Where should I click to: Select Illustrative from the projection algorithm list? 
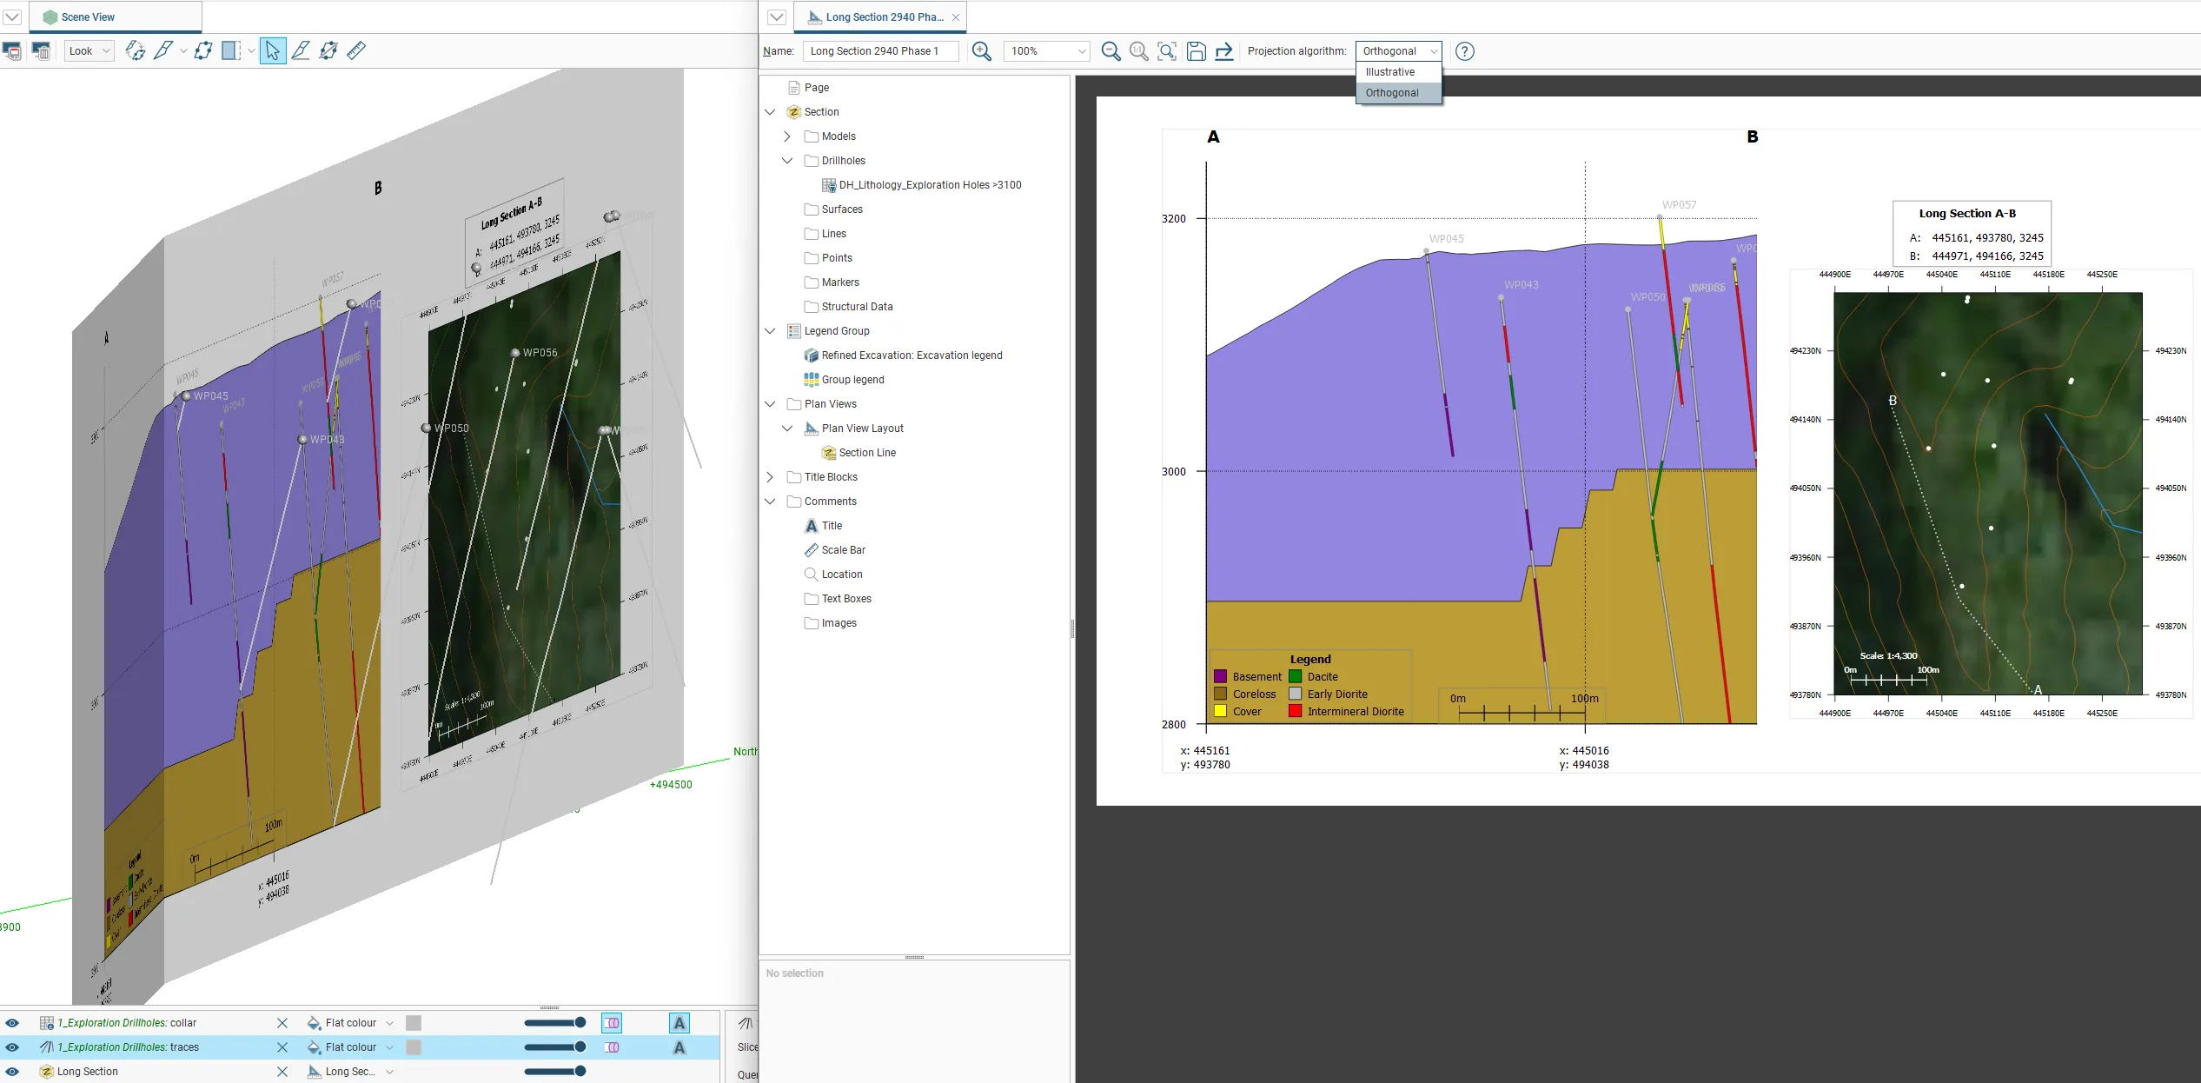coord(1391,72)
